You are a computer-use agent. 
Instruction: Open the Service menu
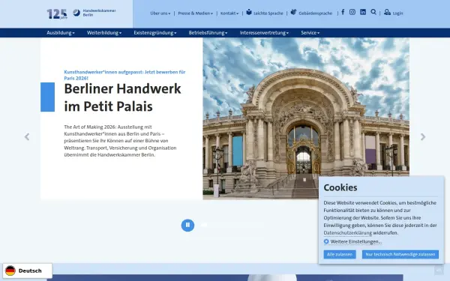(310, 33)
